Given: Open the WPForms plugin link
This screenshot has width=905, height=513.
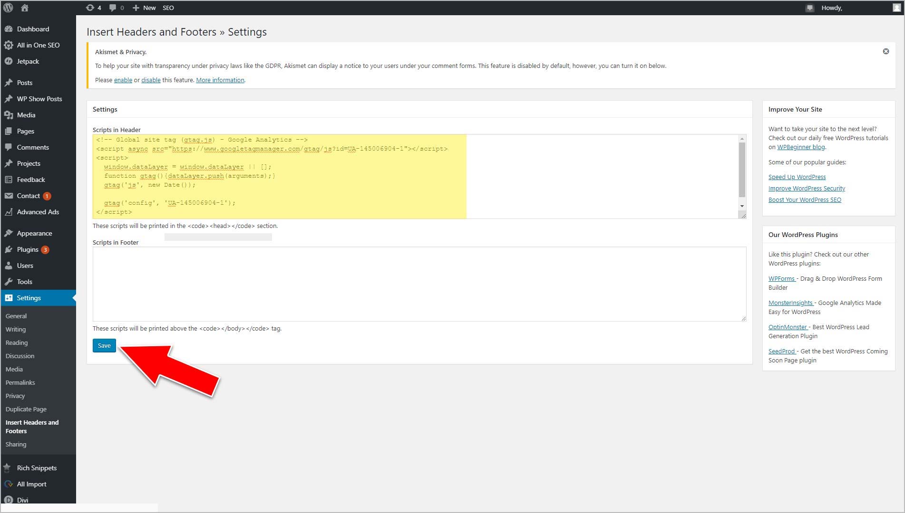Looking at the screenshot, I should click(x=782, y=278).
